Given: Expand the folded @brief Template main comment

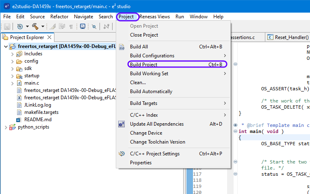Looking at the screenshot, I should (x=235, y=125).
